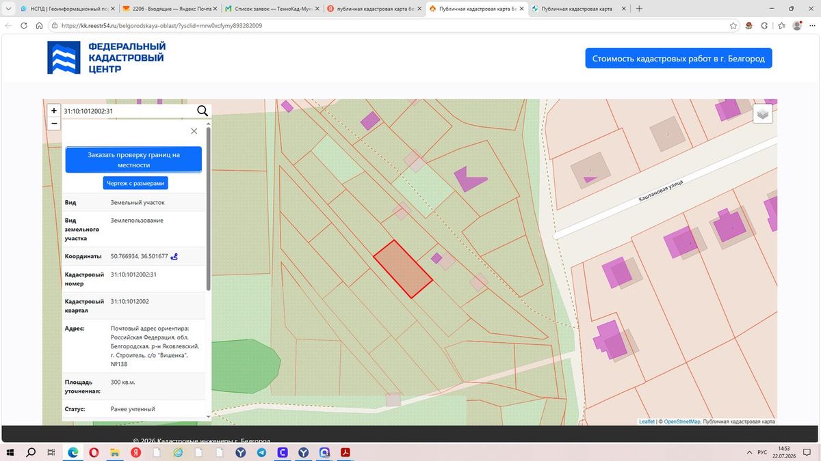
Task: Click the red highlighted parcel on map
Action: tap(402, 269)
